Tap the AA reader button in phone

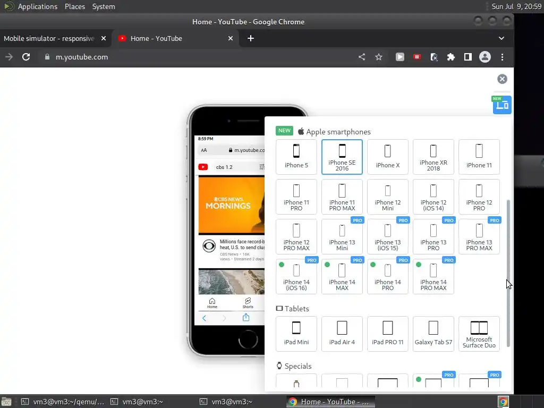(x=203, y=150)
